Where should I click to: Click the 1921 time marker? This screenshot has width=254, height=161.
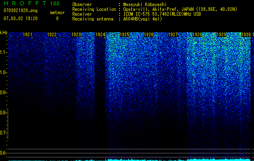[27, 35]
